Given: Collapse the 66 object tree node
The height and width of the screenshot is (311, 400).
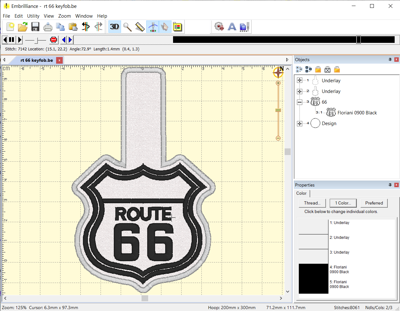Looking at the screenshot, I should 299,102.
